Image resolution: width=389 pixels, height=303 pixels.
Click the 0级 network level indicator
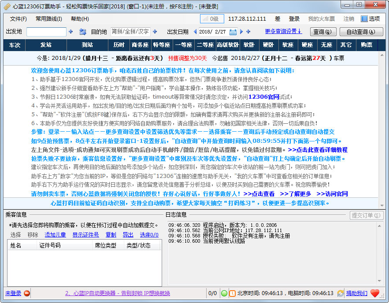[x=212, y=18]
